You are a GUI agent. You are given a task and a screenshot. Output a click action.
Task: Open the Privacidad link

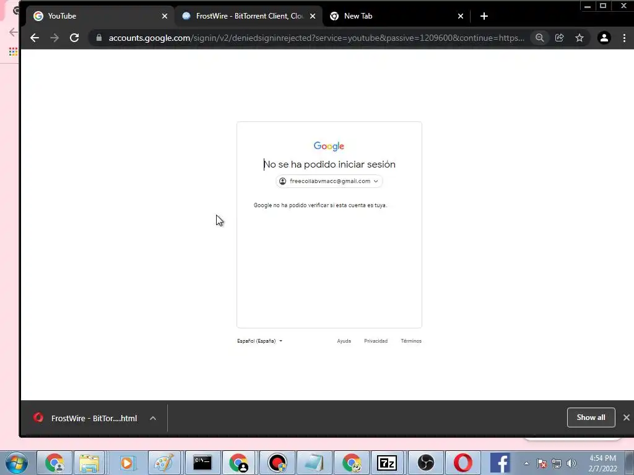pos(376,341)
